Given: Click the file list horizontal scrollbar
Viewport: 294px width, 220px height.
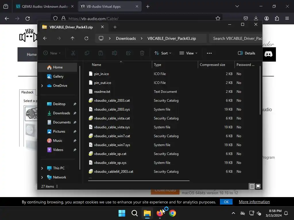Looking at the screenshot, I should [139, 181].
